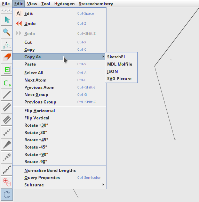Select the 60-degree rotate angle tool
The width and height of the screenshot is (199, 202).
(7, 45)
